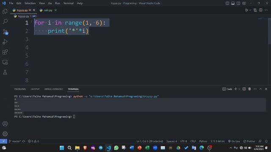Open the Explorer view in activity bar
This screenshot has width=271, height=152.
click(5, 11)
